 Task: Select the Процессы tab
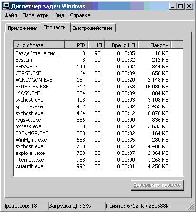[x=55, y=27]
